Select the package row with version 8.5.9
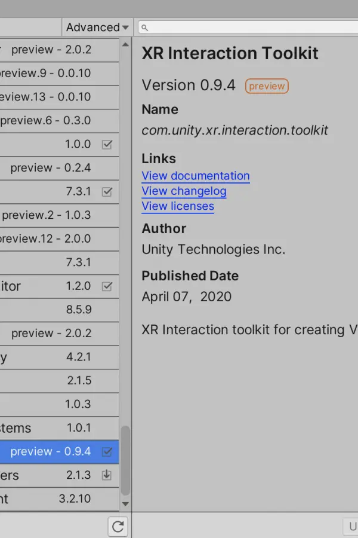 coord(59,310)
